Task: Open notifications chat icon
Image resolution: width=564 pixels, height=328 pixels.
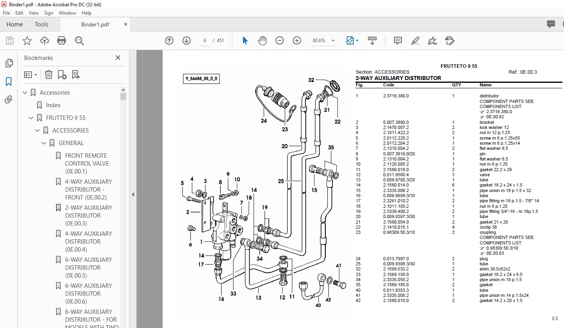Action: (x=551, y=24)
